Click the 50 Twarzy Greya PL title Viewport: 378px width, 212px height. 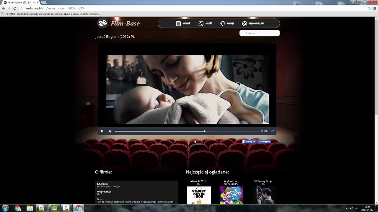263,183
